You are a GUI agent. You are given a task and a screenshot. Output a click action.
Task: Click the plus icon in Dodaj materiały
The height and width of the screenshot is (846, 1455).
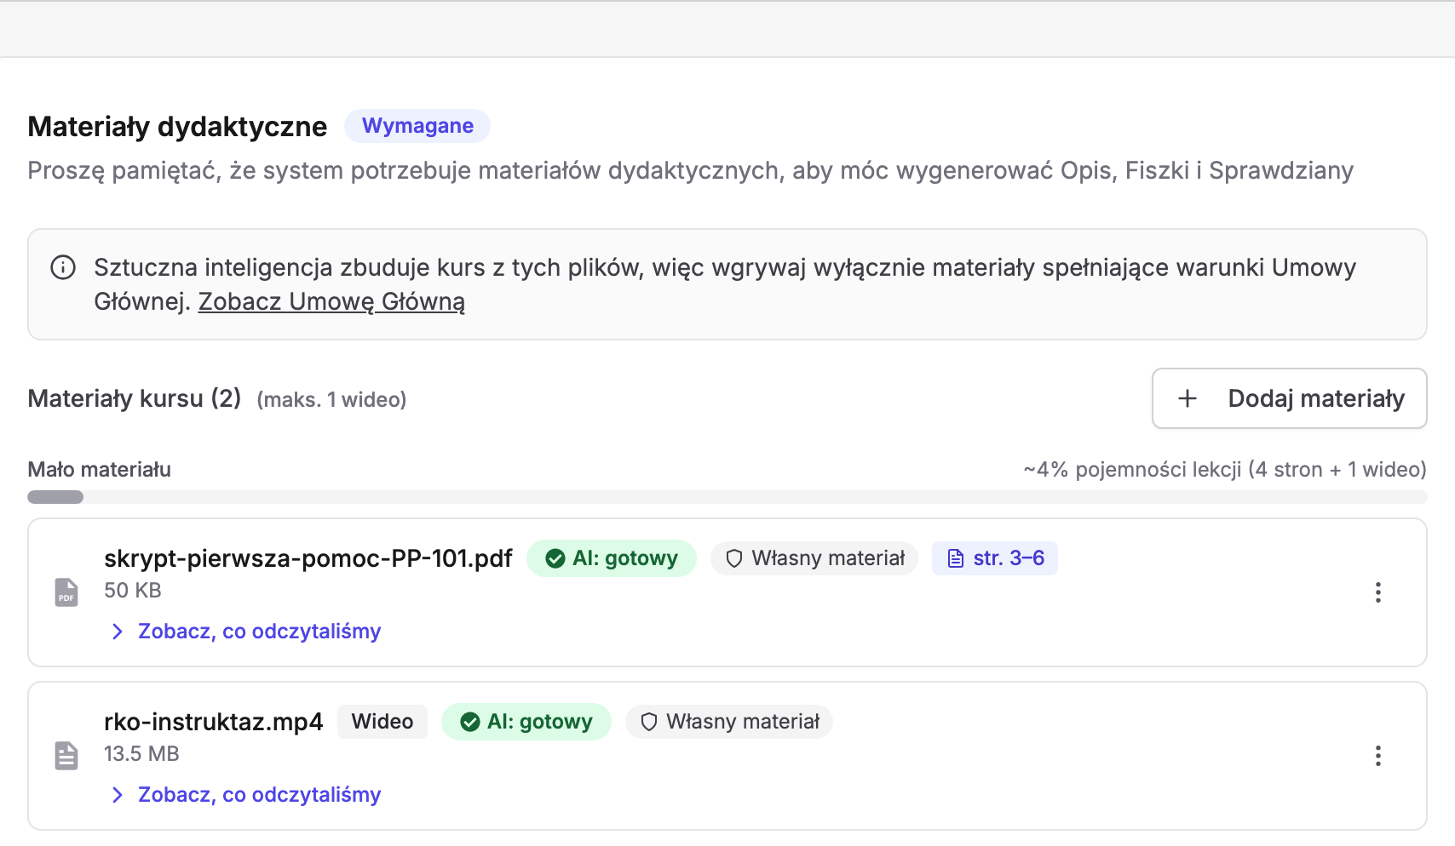click(1188, 398)
